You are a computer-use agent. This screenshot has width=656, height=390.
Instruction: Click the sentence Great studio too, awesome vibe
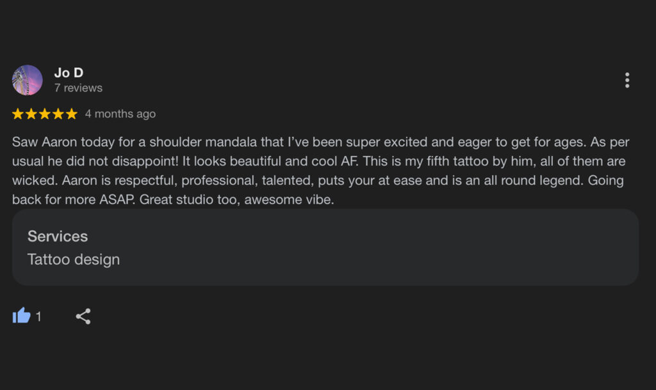click(237, 199)
